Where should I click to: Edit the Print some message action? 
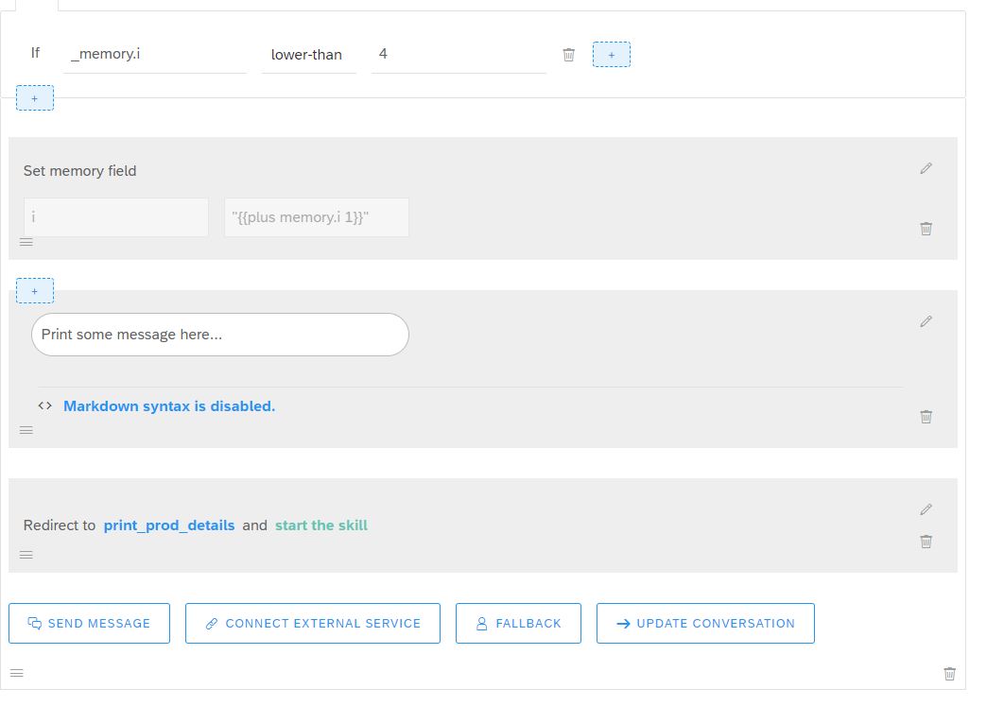[x=926, y=321]
